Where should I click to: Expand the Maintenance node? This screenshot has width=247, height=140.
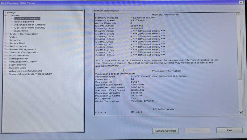click(x=5, y=65)
